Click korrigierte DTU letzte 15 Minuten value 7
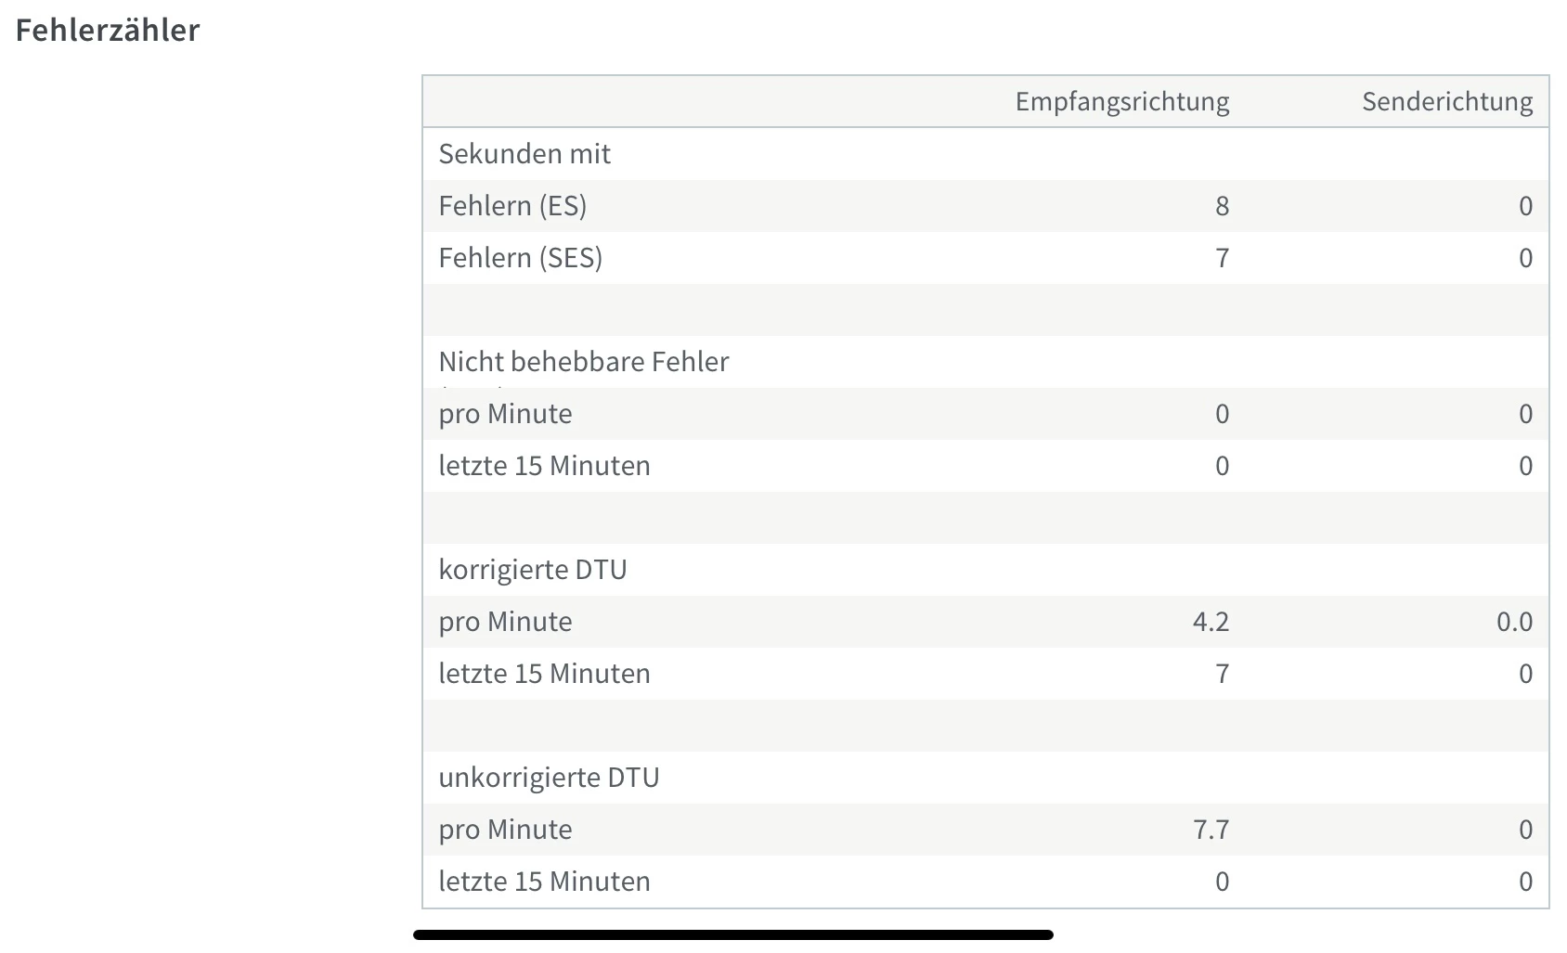Viewport: 1567px width, 953px height. 1222,673
